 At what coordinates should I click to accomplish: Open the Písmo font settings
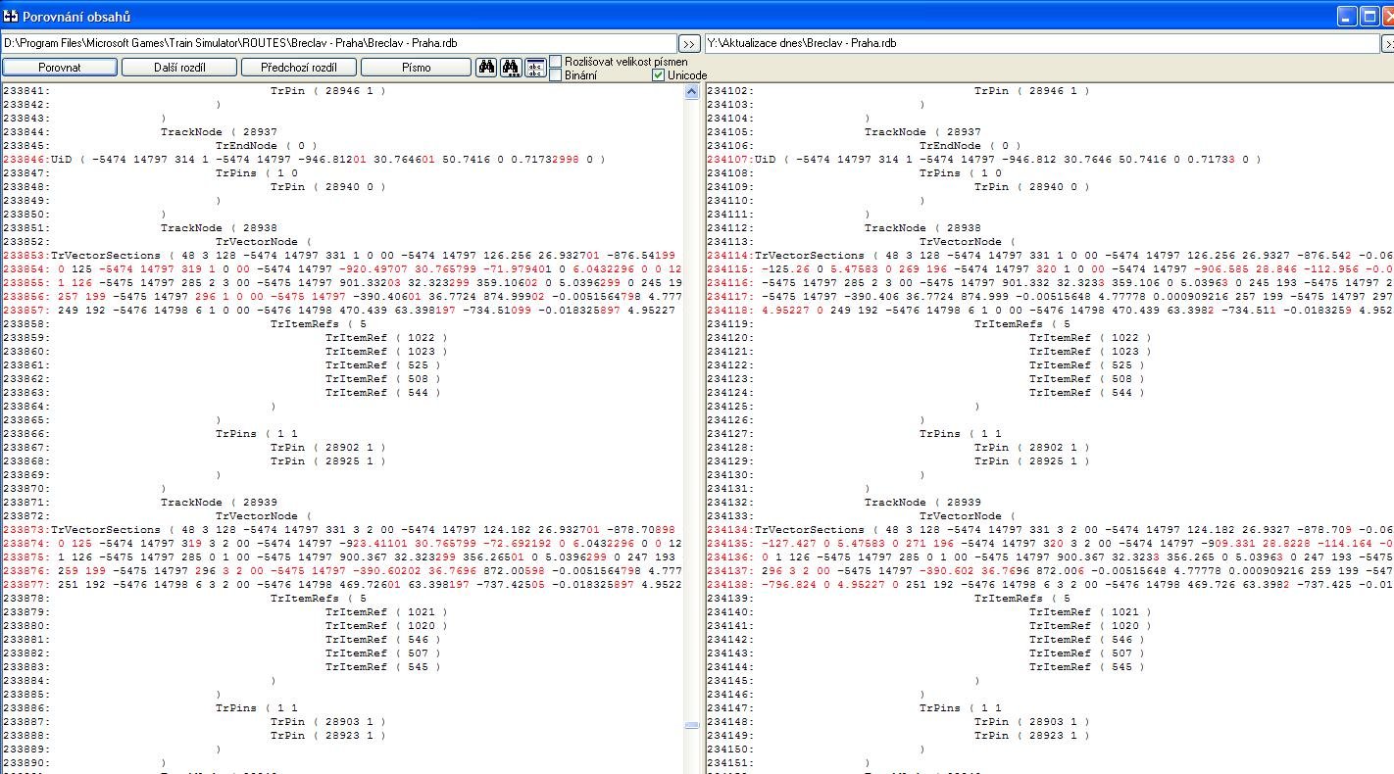point(416,68)
